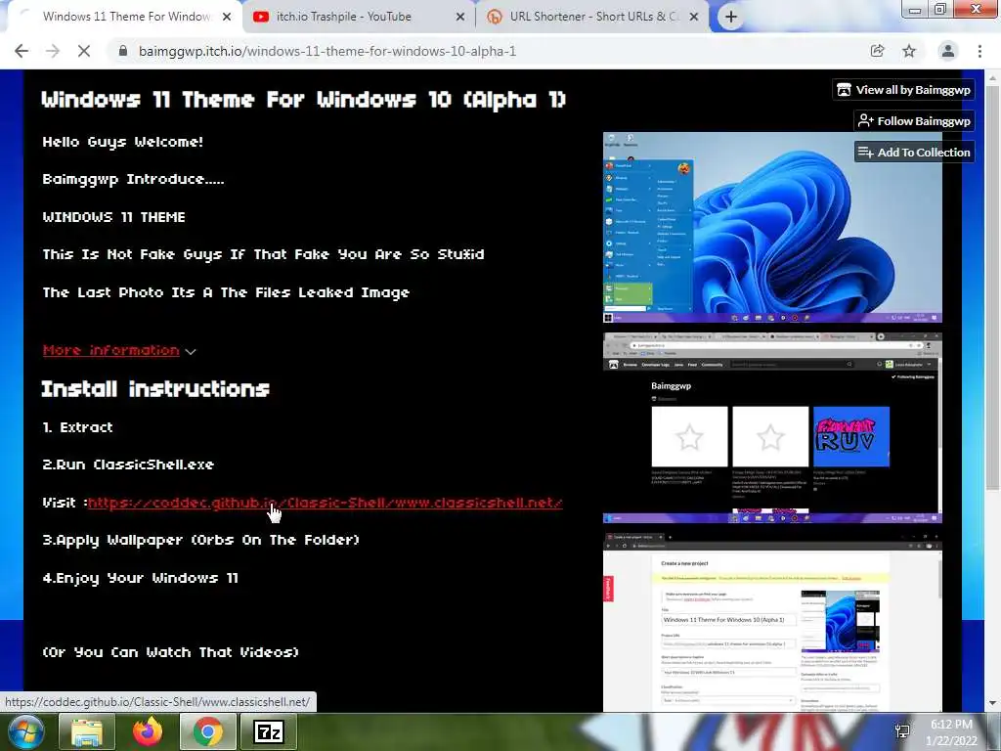Click the text 4.Enjoy Your Windows 11
Screen dimensions: 1001x751
pos(141,579)
